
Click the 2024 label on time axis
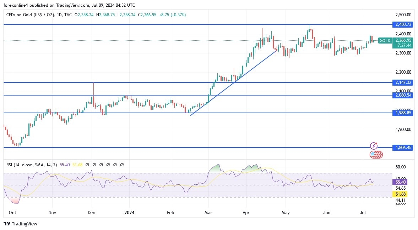point(129,213)
